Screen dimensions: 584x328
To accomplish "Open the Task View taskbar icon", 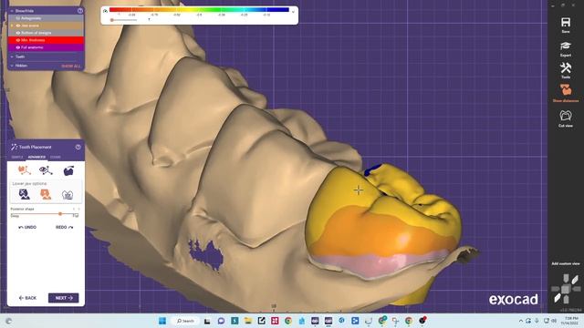I will tap(207, 321).
